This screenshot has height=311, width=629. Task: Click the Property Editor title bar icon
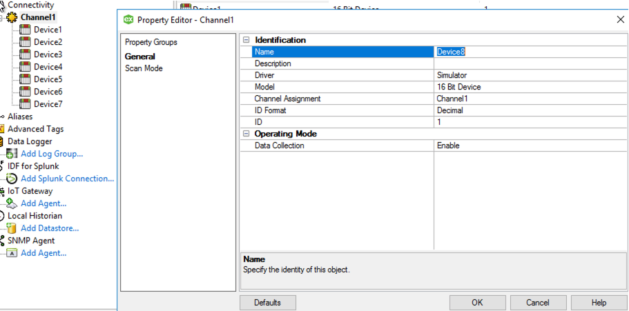(x=128, y=19)
